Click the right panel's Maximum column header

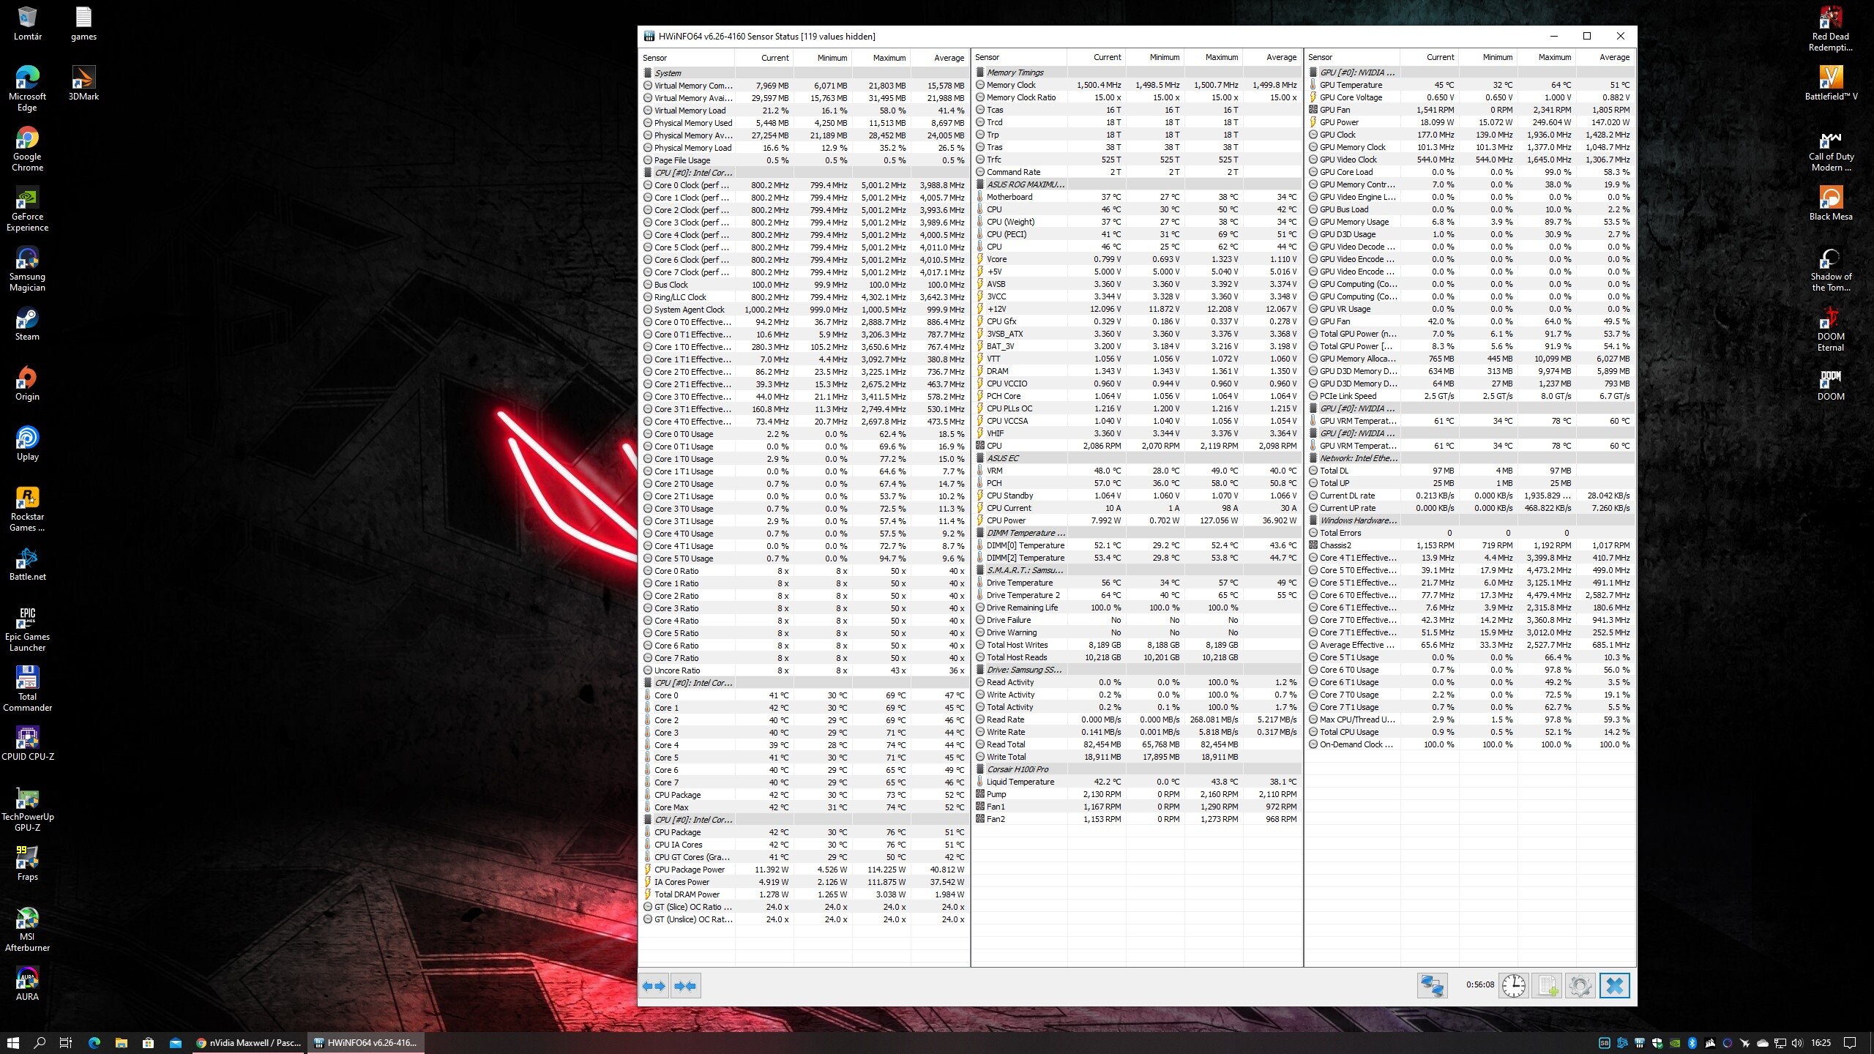pos(1546,57)
